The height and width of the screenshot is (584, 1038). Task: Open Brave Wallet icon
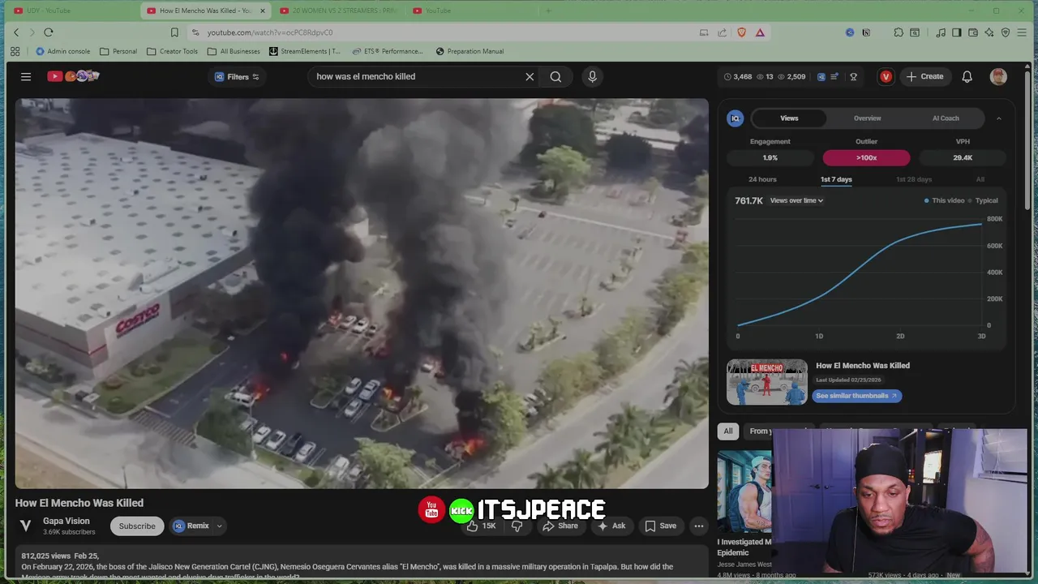tap(973, 32)
